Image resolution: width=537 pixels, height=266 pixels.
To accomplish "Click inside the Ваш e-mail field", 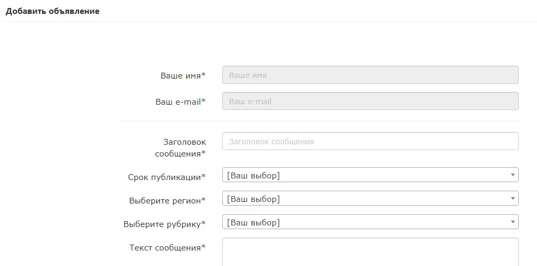I will click(x=370, y=101).
